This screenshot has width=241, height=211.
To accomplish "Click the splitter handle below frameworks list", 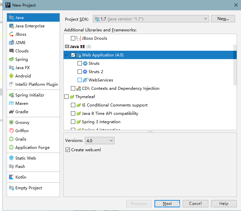I will [x=150, y=131].
